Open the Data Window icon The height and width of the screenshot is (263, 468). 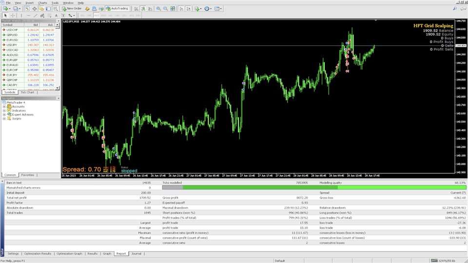[x=34, y=9]
